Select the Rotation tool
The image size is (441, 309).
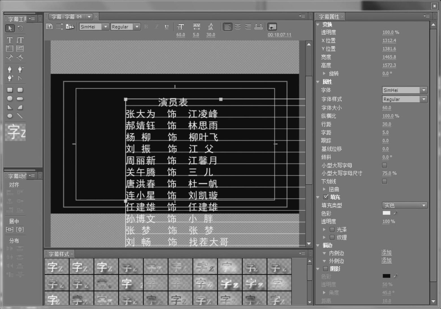(x=20, y=28)
